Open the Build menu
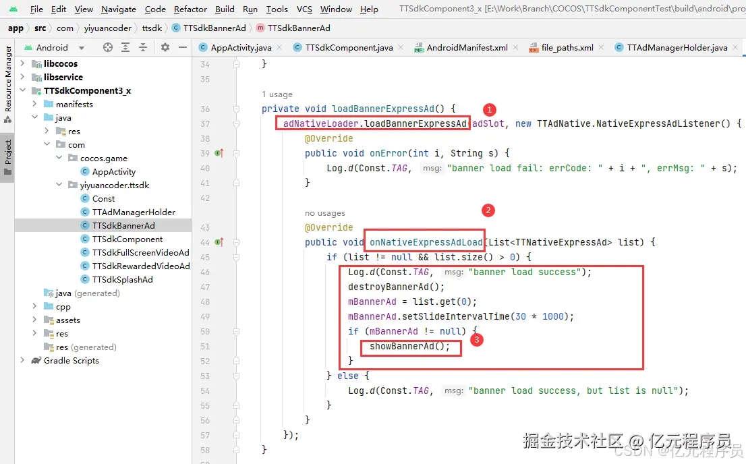This screenshot has height=464, width=746. pos(225,9)
